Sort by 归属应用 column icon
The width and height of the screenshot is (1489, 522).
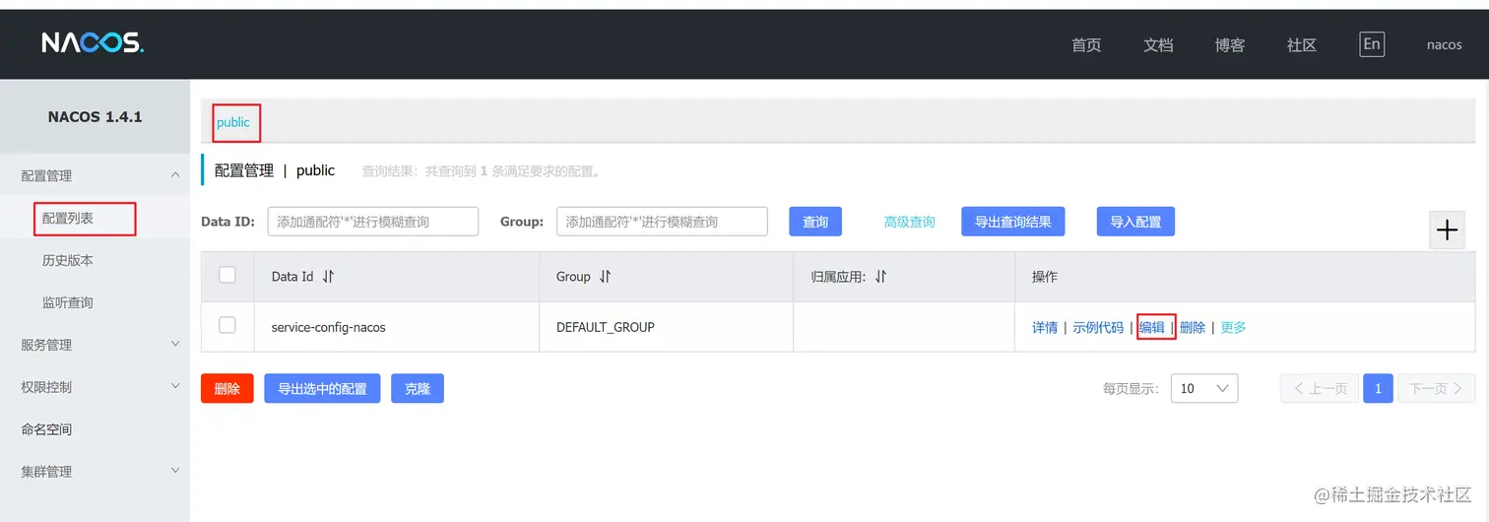pyautogui.click(x=880, y=277)
